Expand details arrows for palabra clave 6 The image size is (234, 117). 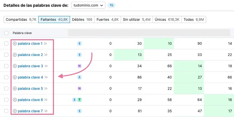[46, 100]
